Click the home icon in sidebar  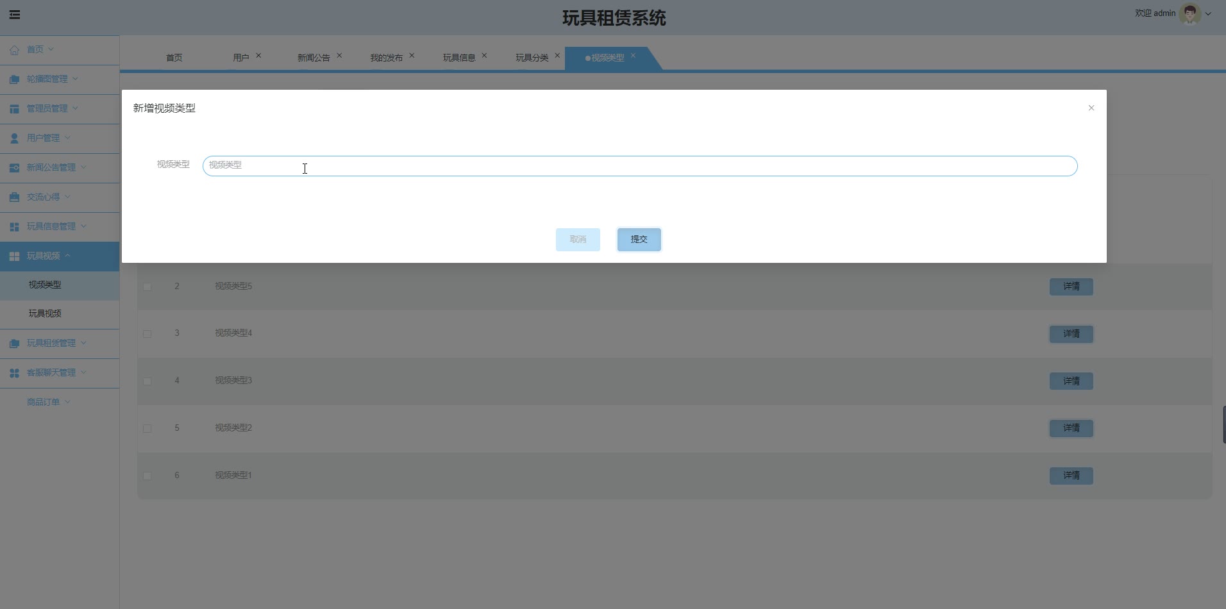[x=14, y=49]
